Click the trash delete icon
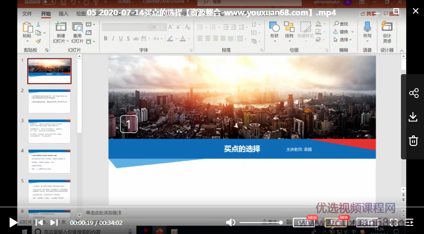The width and height of the screenshot is (424, 234). tap(413, 140)
